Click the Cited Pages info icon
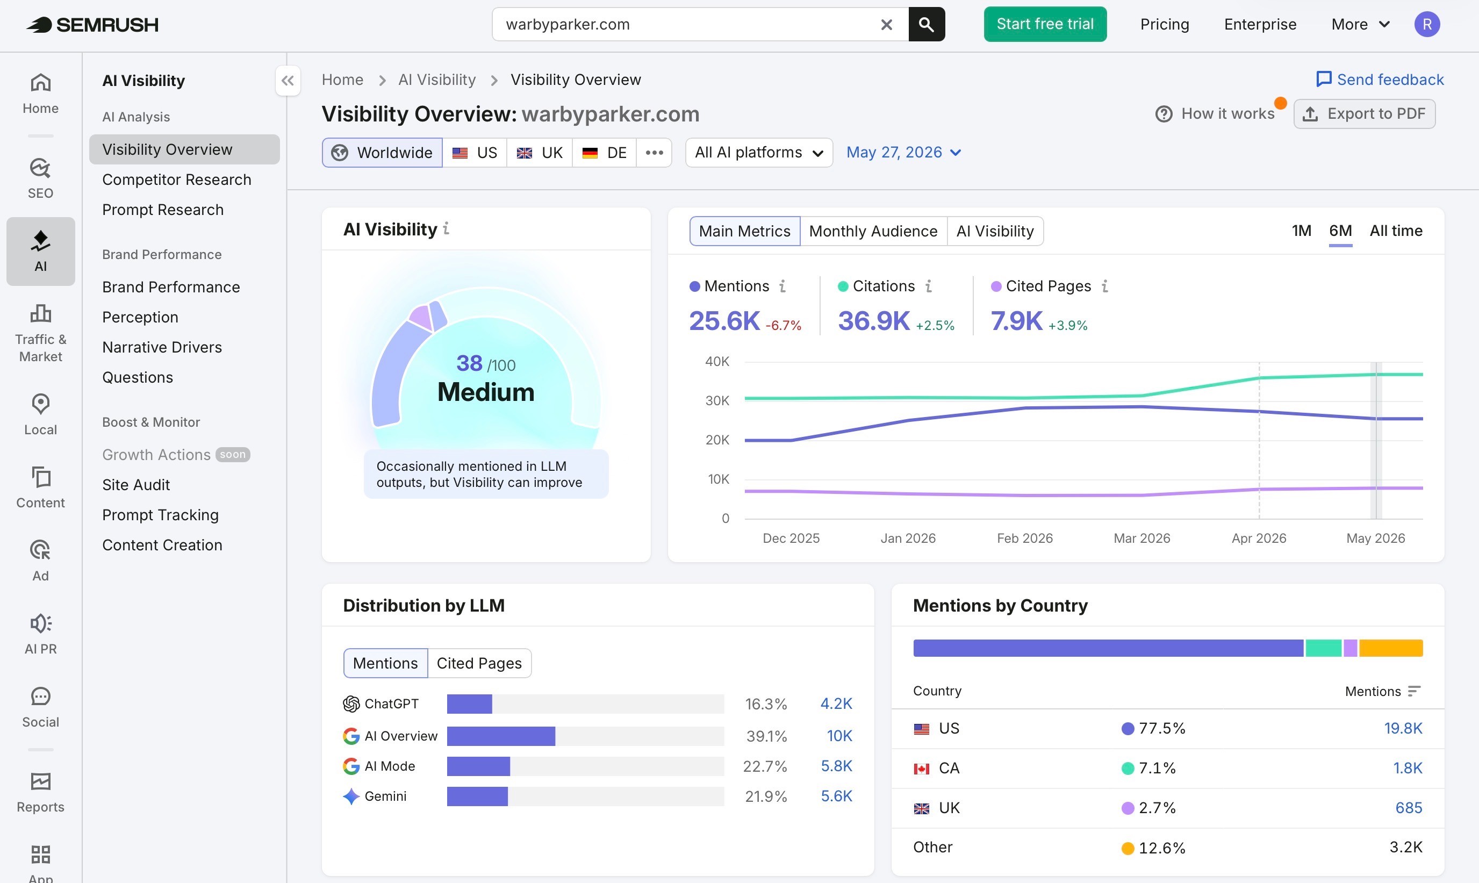Screen dimensions: 1479x883 coord(1104,286)
